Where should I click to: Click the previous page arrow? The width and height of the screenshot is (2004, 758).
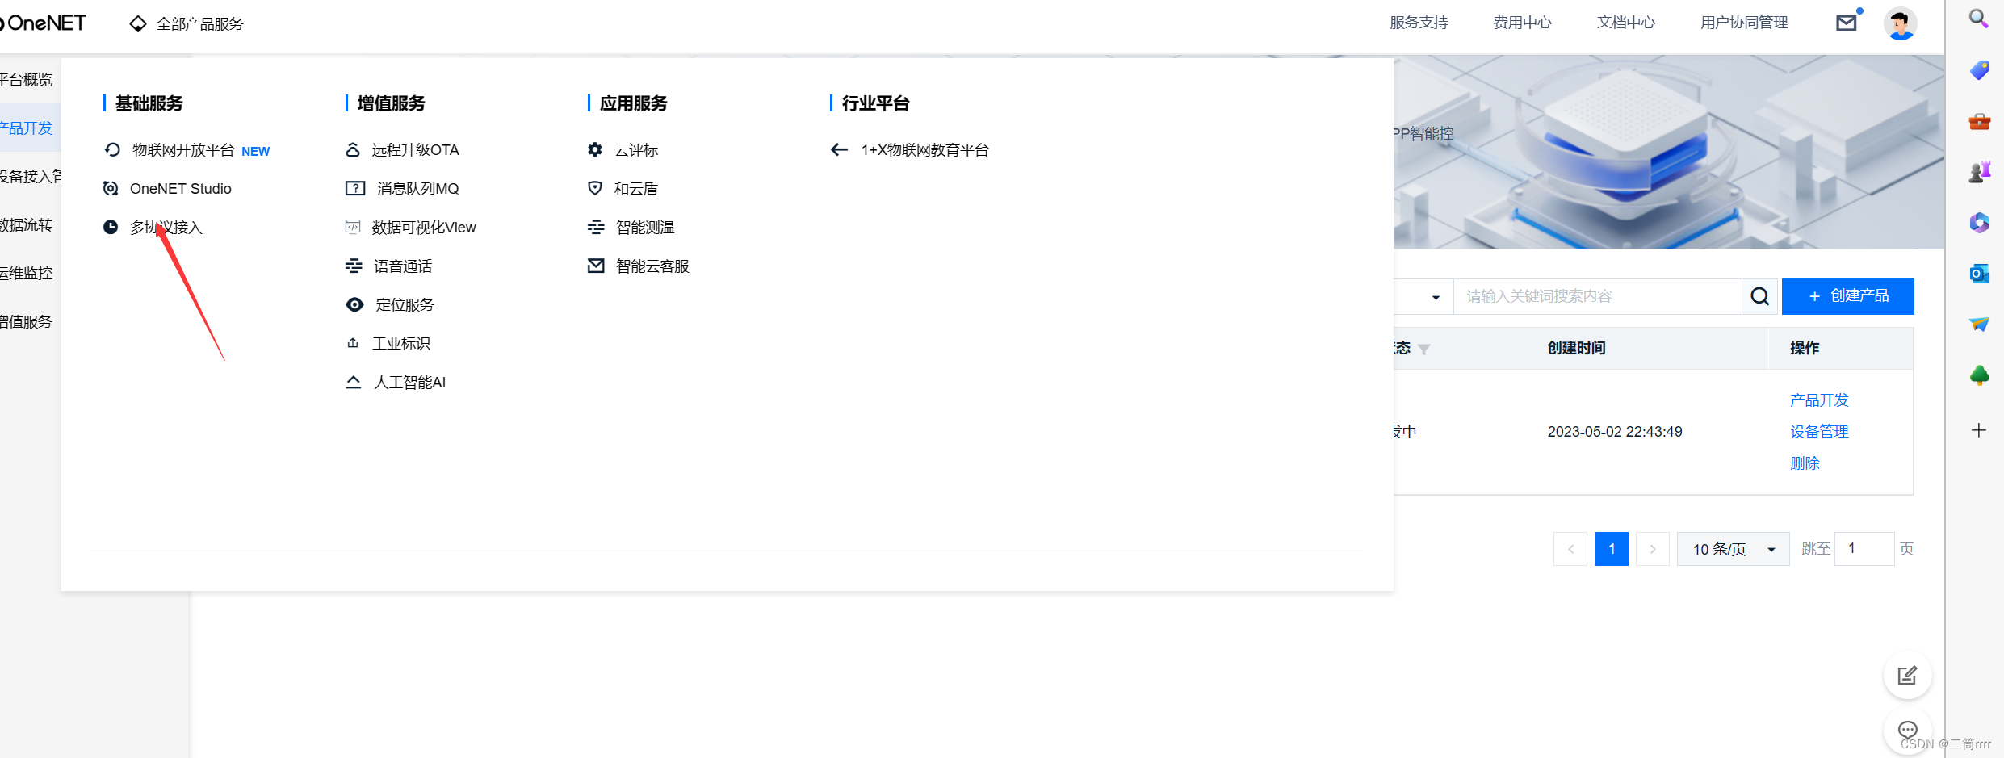pos(1570,549)
